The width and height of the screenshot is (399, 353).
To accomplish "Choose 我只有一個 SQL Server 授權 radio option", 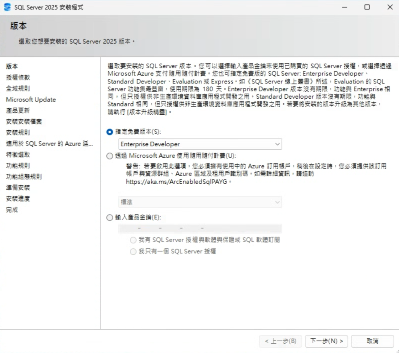I will click(133, 252).
